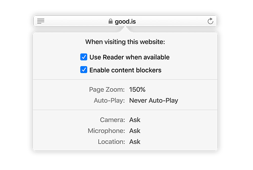Change the Microphone permission from Ask
This screenshot has width=253, height=170.
pos(135,131)
